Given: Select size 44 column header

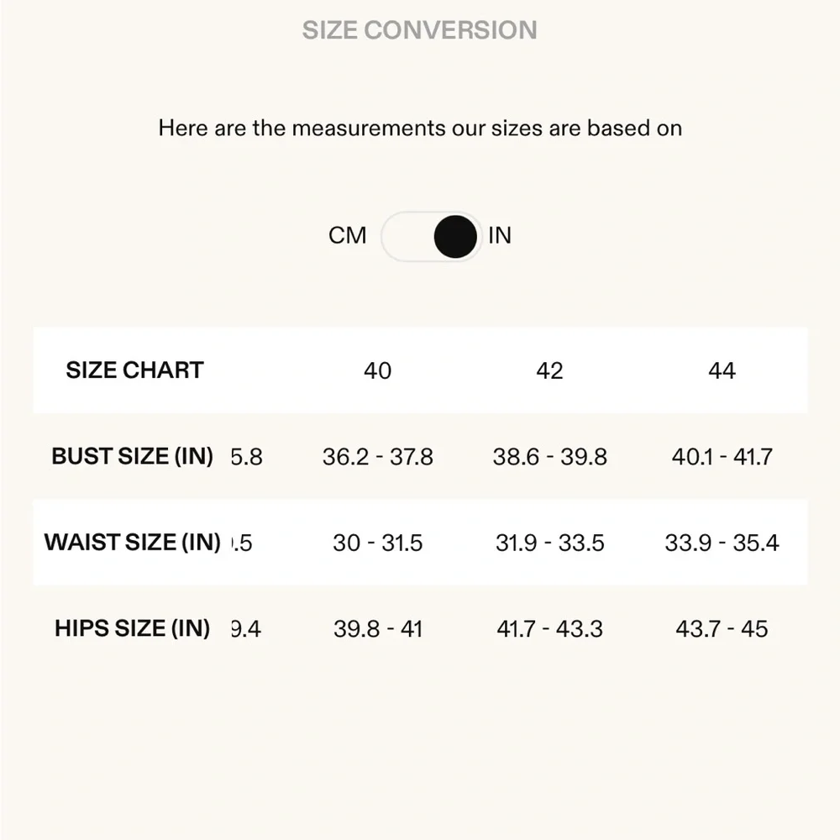Looking at the screenshot, I should click(x=722, y=370).
